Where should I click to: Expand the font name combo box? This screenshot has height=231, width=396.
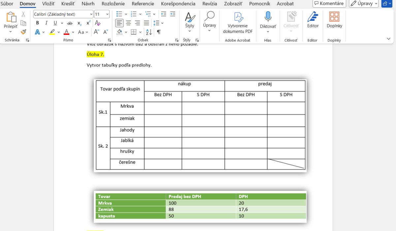click(x=91, y=14)
